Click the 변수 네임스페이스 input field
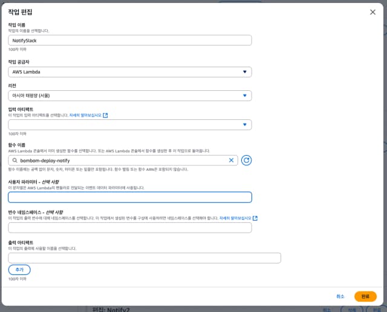The image size is (387, 312). pos(130,228)
